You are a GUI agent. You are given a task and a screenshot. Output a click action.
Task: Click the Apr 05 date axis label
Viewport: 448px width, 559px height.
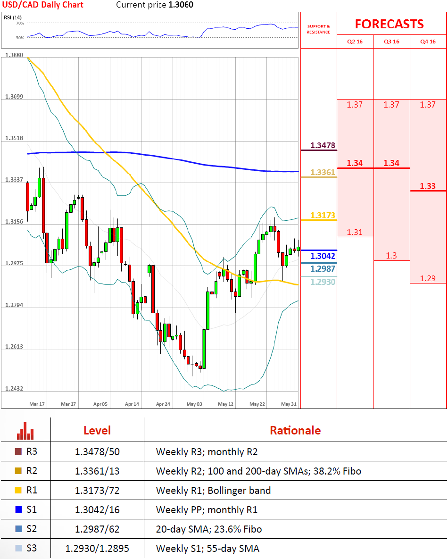pyautogui.click(x=100, y=404)
